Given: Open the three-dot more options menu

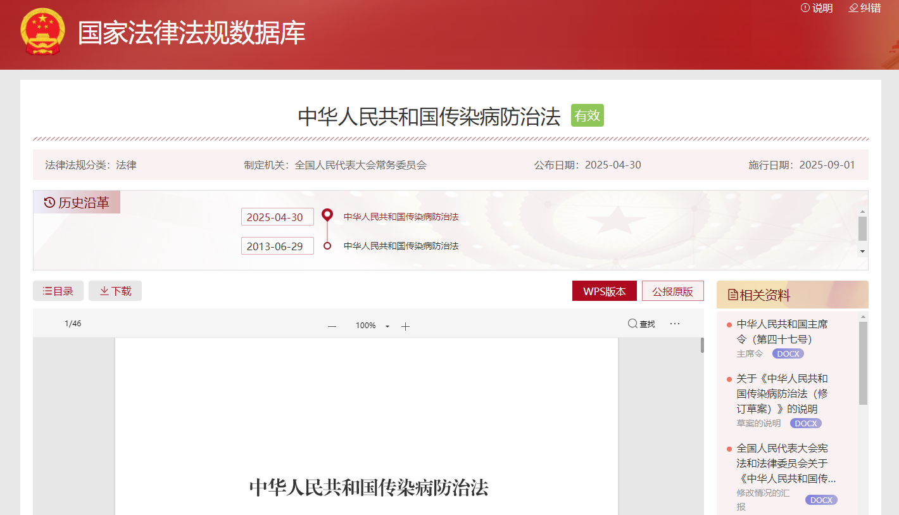Looking at the screenshot, I should [675, 324].
